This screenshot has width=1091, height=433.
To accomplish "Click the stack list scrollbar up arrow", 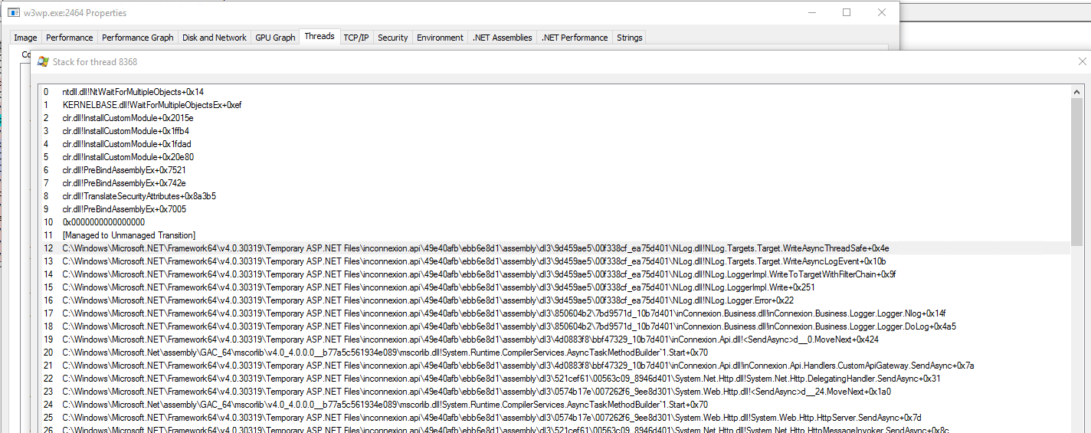I will (1077, 90).
